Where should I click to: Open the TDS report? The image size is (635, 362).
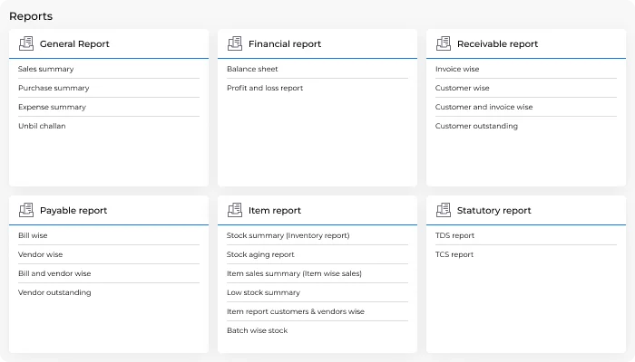pos(454,235)
